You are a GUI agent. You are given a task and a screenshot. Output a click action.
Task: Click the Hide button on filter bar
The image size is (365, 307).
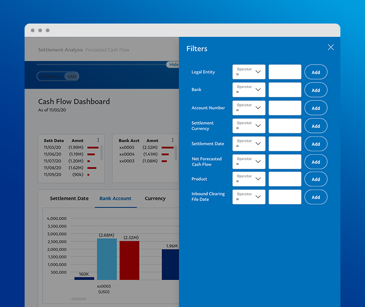[174, 64]
